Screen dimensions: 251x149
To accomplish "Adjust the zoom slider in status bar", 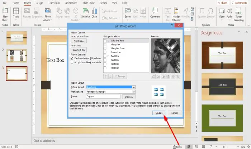I will 224,147.
